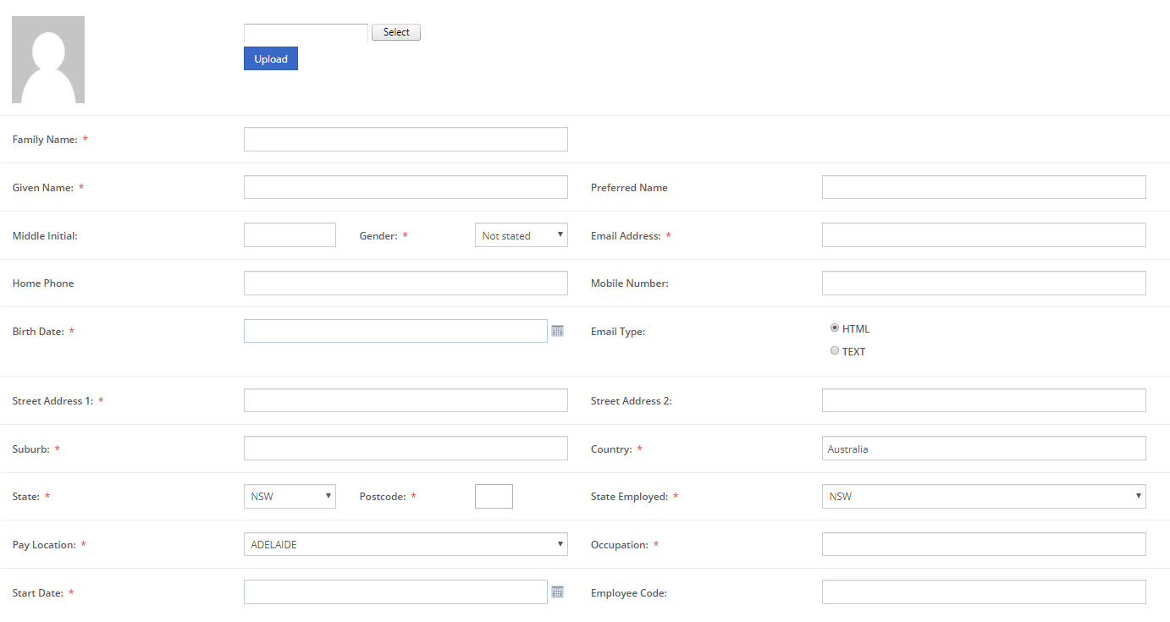Click the Select file button
1170x622 pixels.
coord(396,32)
